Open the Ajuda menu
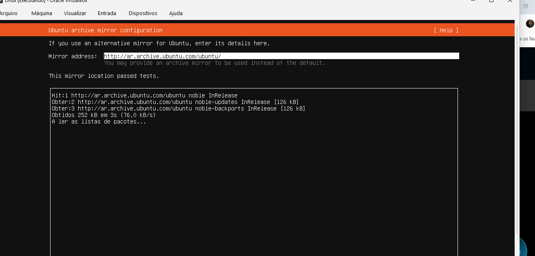The width and height of the screenshot is (535, 256). click(x=176, y=13)
